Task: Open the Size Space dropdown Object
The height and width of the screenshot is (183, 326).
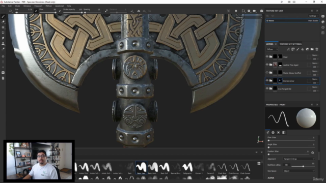Action: pos(299,171)
